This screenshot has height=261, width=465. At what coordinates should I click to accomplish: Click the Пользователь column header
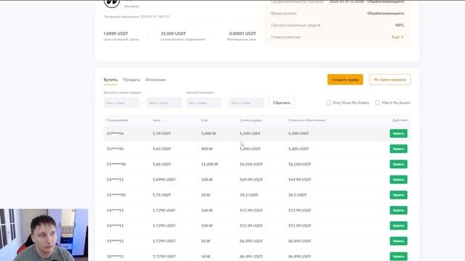117,120
